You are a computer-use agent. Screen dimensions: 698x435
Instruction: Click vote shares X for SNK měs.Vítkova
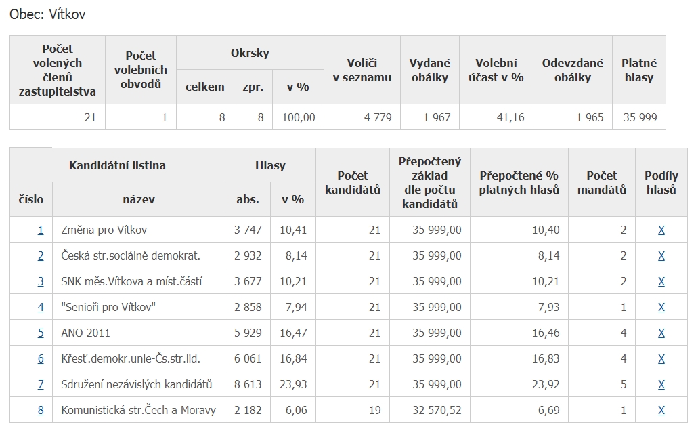[x=661, y=281]
